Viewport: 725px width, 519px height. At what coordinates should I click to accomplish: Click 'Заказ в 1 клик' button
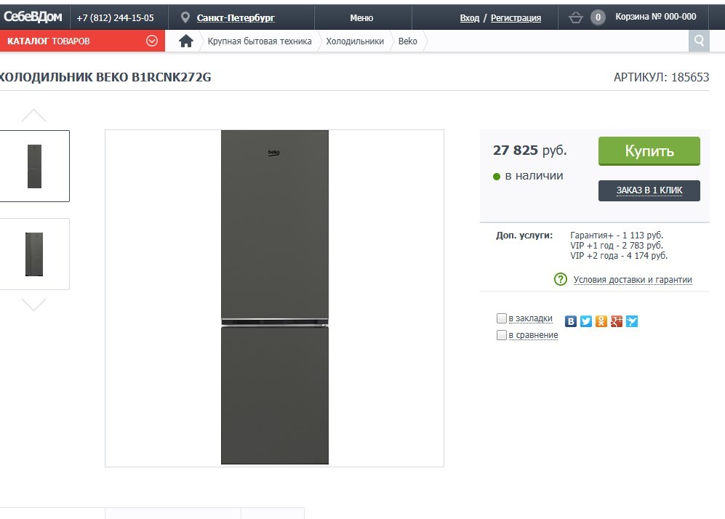(x=649, y=190)
